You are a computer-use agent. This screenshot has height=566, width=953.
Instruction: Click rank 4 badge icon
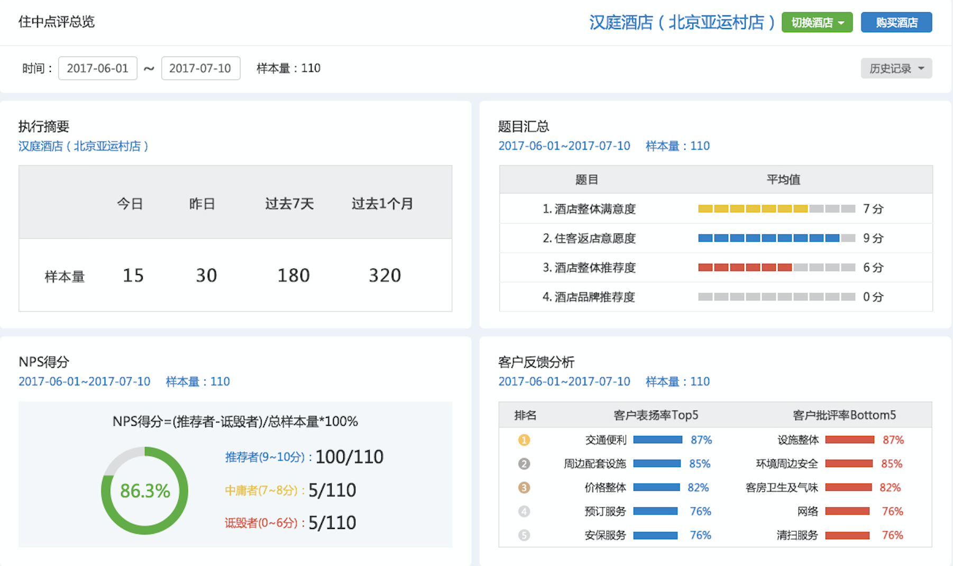click(x=524, y=512)
